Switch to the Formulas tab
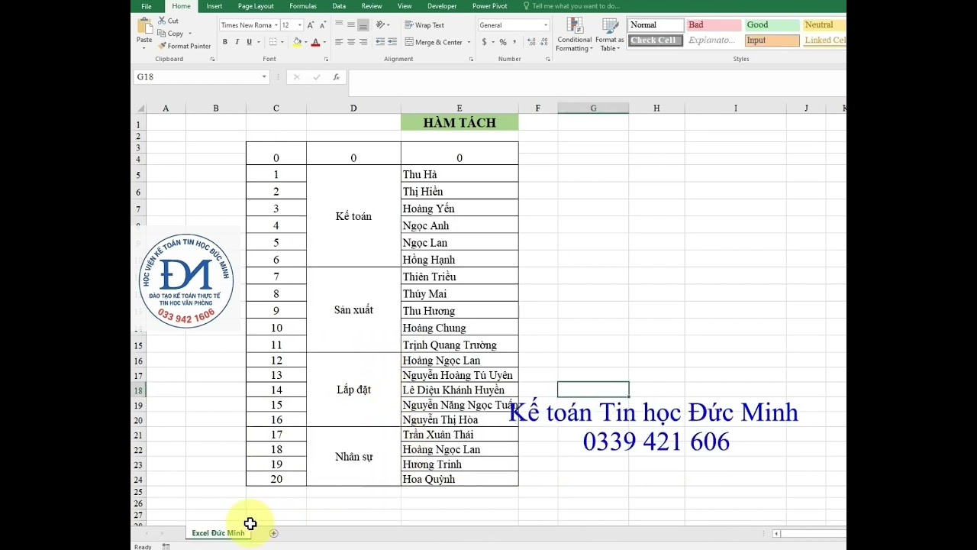Viewport: 977px width, 550px height. [x=303, y=6]
